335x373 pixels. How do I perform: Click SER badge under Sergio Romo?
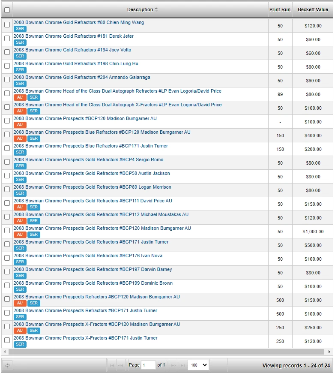point(20,166)
